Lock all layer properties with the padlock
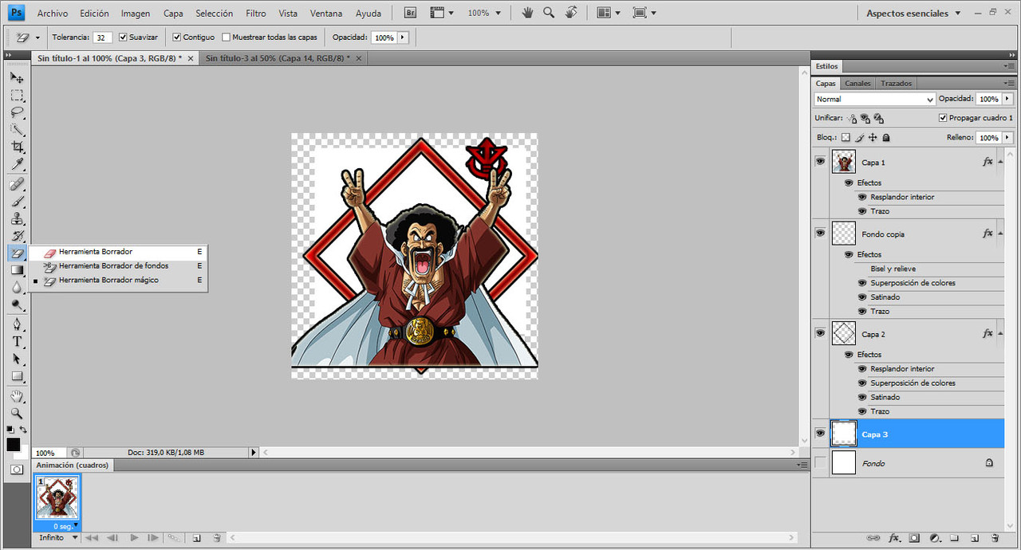Viewport: 1021px width, 550px height. pos(885,138)
